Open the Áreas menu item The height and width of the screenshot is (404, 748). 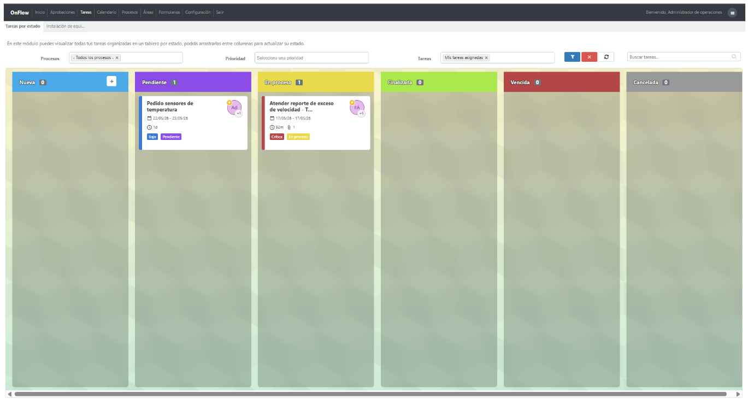click(x=148, y=12)
